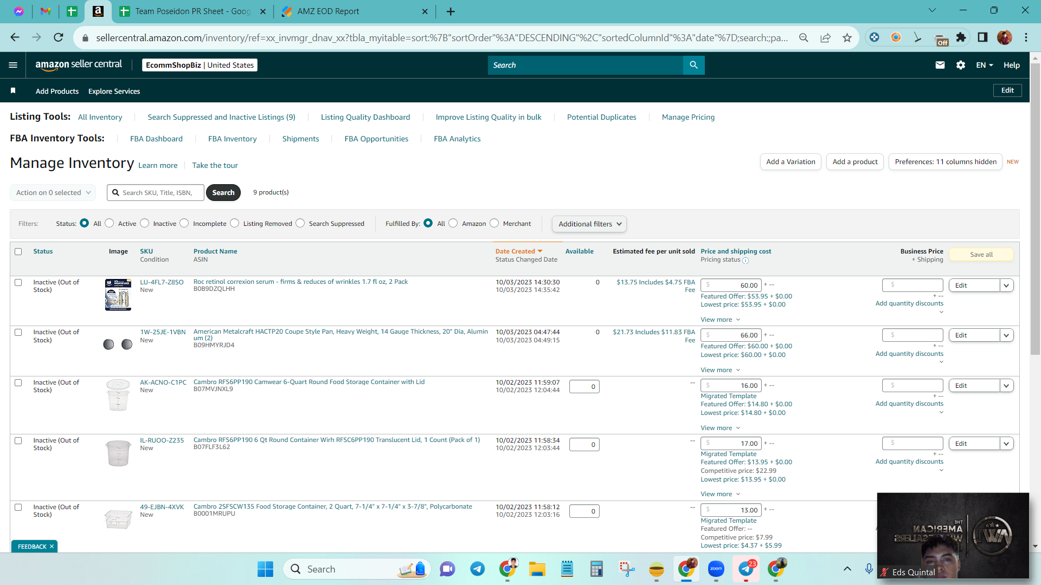Tick the select-all checkbox in table header

(18, 251)
